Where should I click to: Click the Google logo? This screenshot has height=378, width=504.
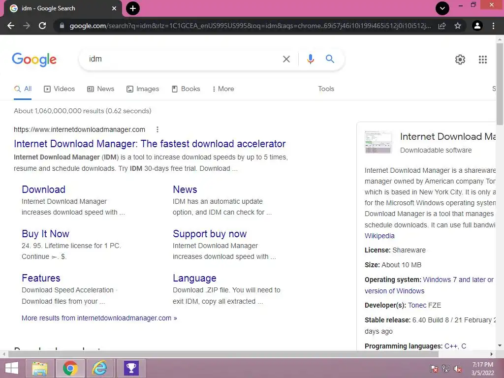tap(34, 60)
